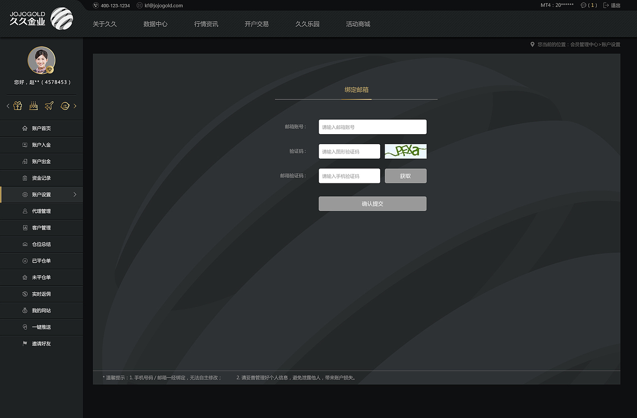Image resolution: width=637 pixels, height=418 pixels.
Task: Open 行情资讯 in the top navigation
Action: [x=206, y=24]
